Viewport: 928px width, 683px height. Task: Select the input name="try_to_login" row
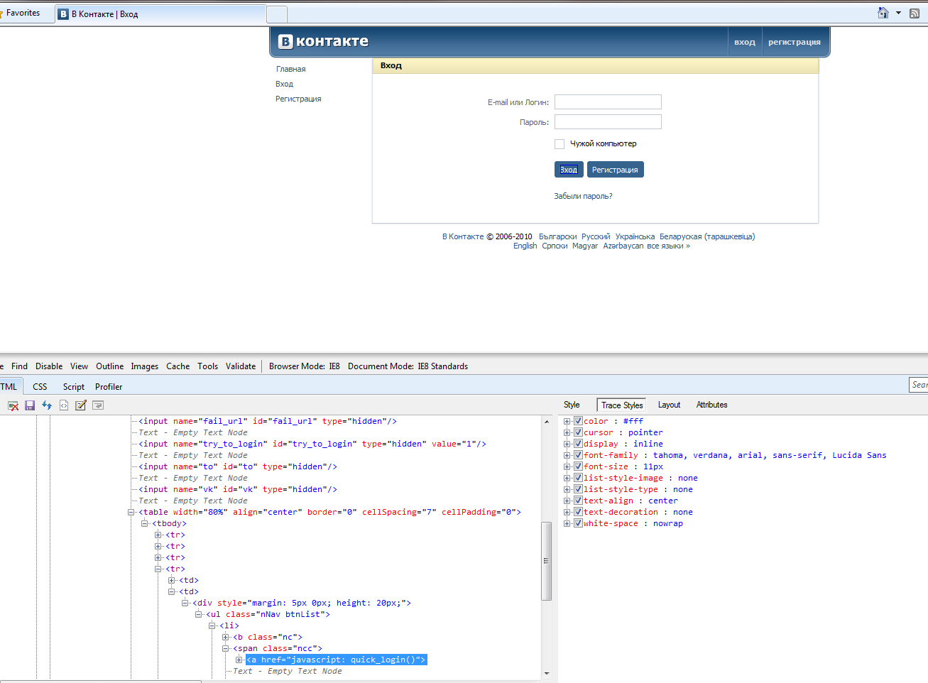(312, 444)
